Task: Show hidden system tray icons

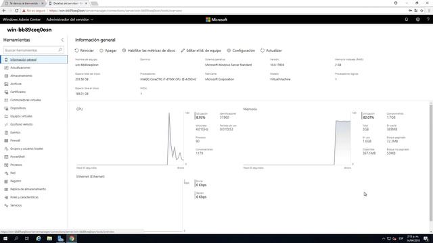Action: pos(384,238)
